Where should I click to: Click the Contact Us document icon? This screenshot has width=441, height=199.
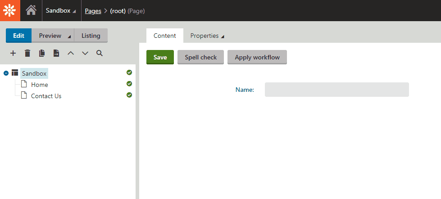(24, 95)
